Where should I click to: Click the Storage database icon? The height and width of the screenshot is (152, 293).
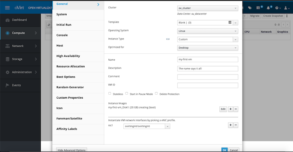click(7, 59)
